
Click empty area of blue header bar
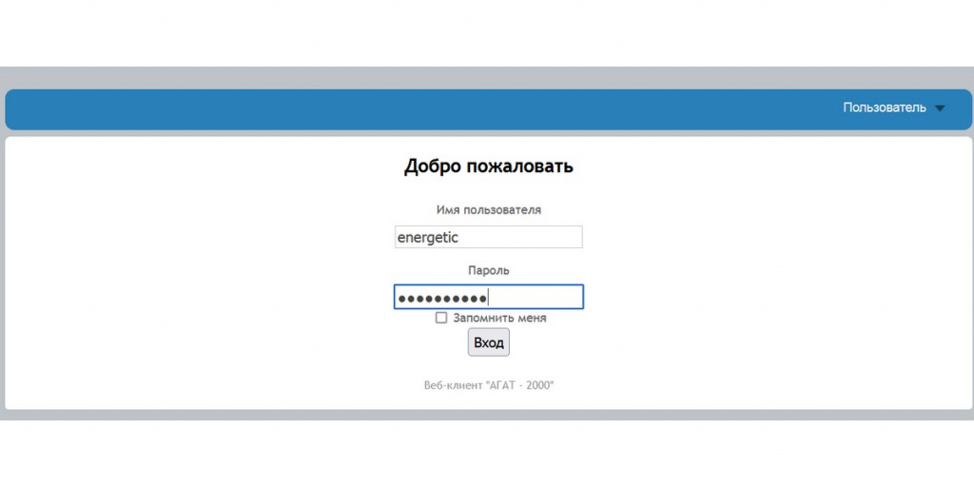click(x=380, y=108)
